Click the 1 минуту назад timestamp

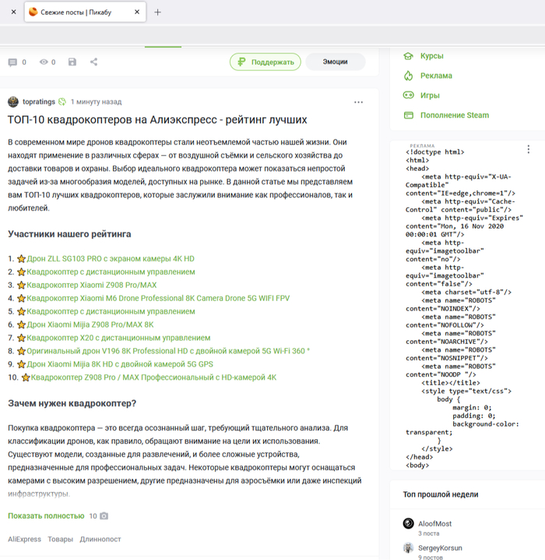[96, 102]
